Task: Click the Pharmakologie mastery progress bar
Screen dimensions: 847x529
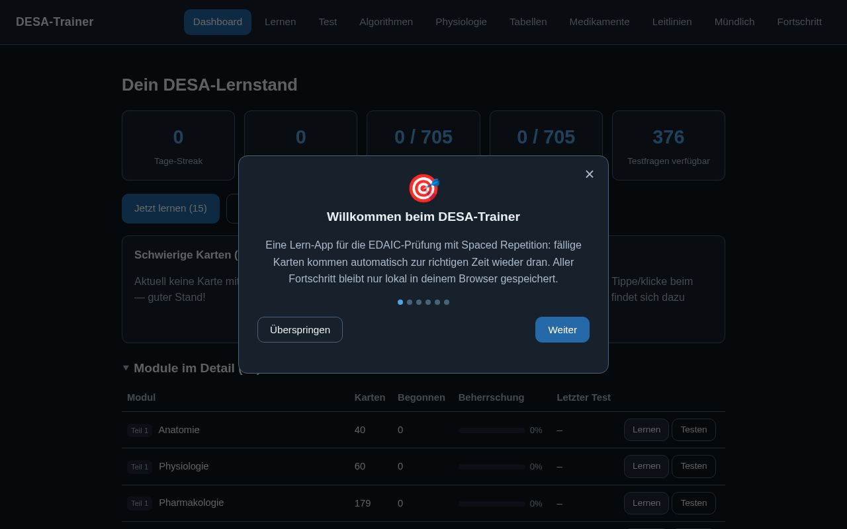Action: tap(492, 504)
